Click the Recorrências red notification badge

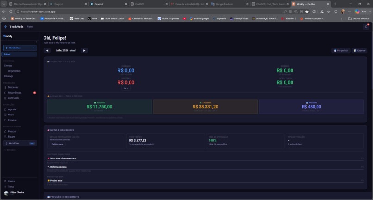[x=35, y=93]
